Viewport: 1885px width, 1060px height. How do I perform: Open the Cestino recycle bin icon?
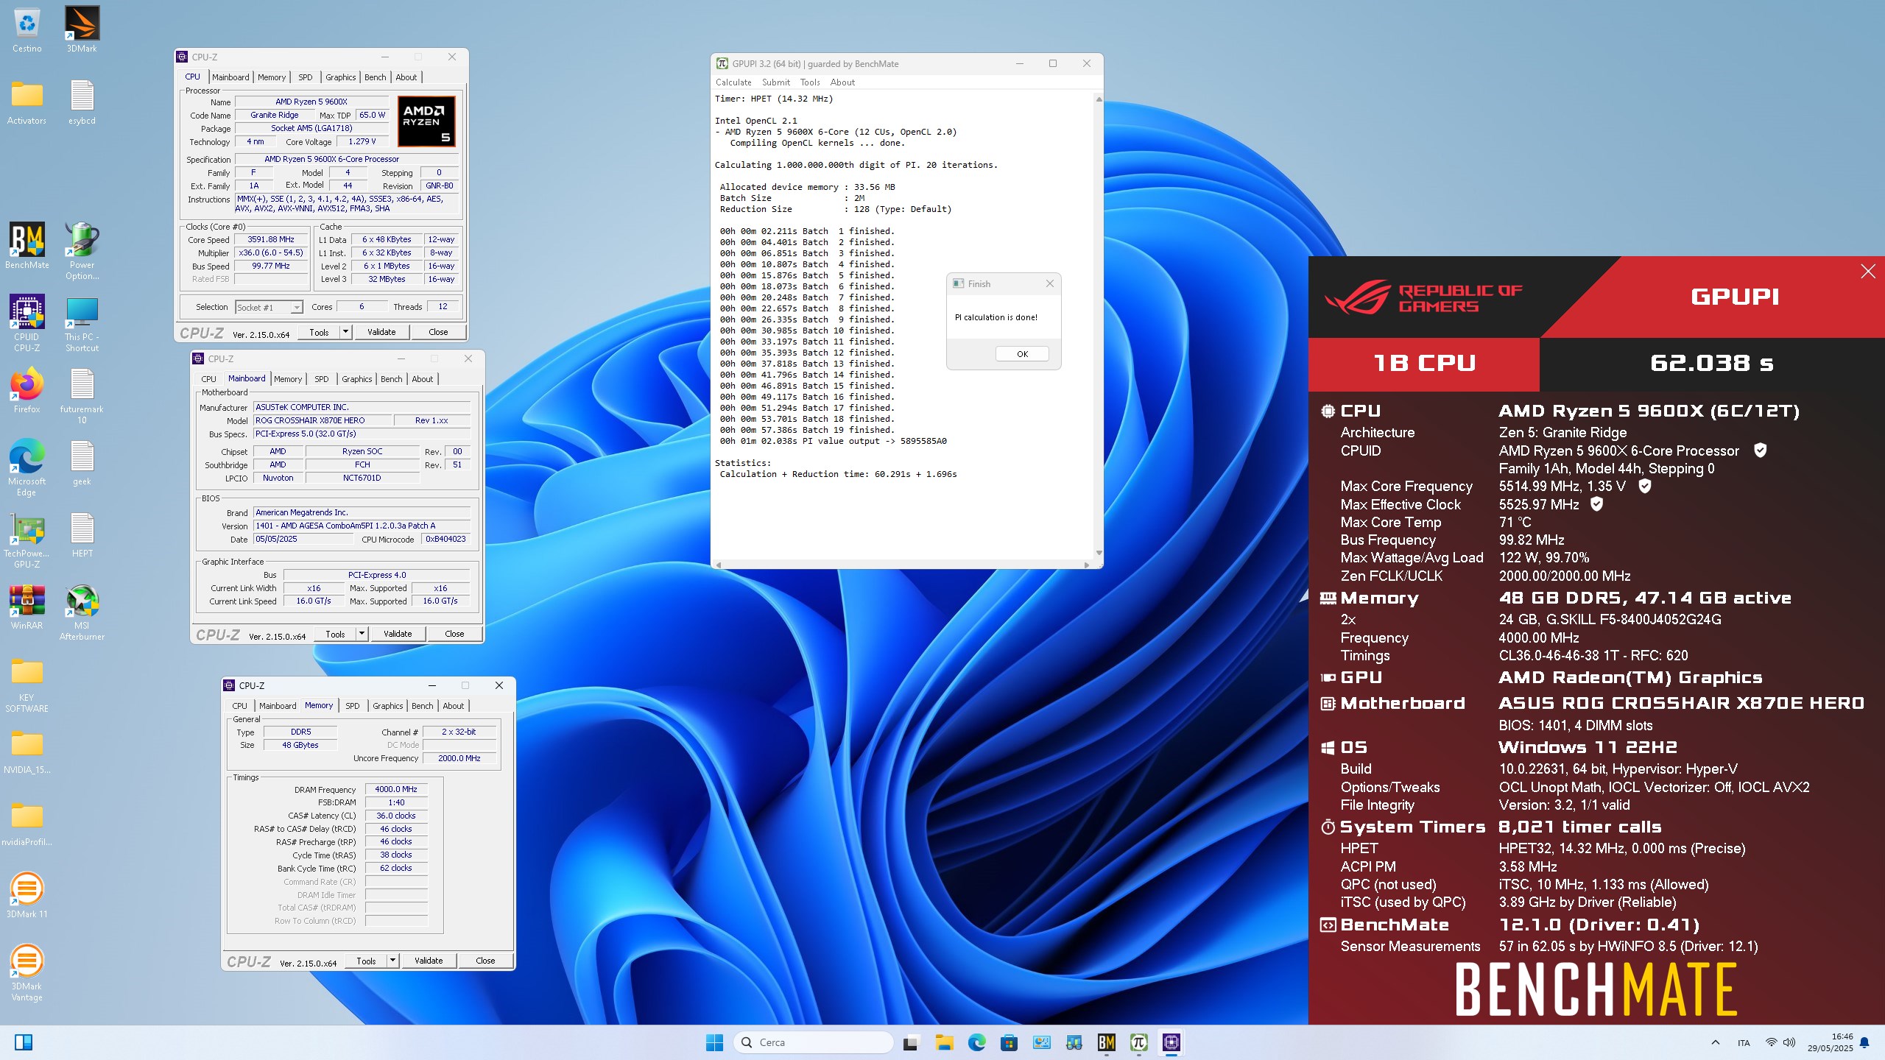pos(27,29)
